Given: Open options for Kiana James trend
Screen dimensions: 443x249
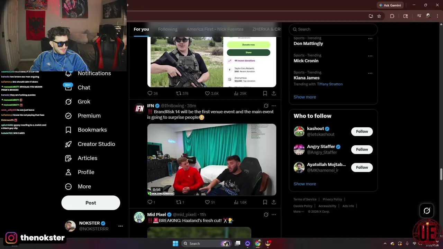Looking at the screenshot, I should pos(370,73).
